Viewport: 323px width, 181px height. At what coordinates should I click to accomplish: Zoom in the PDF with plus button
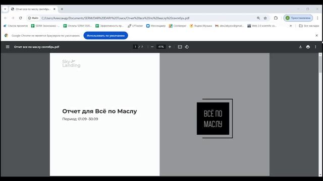click(170, 47)
